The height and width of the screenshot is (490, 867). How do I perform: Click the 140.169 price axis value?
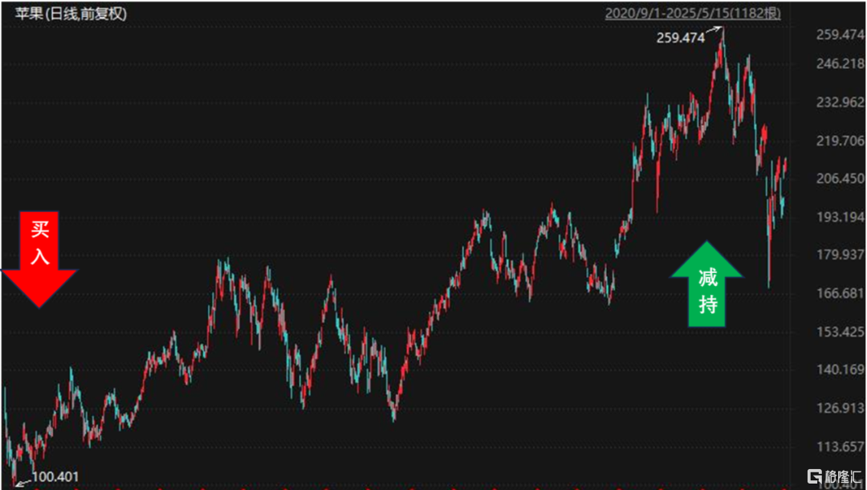coord(841,370)
